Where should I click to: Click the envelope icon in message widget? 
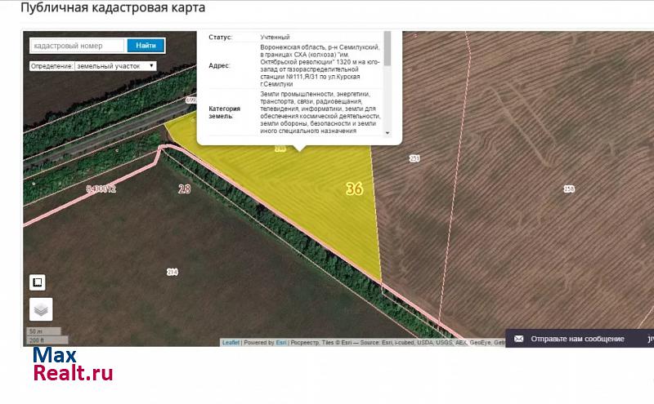coord(517,339)
